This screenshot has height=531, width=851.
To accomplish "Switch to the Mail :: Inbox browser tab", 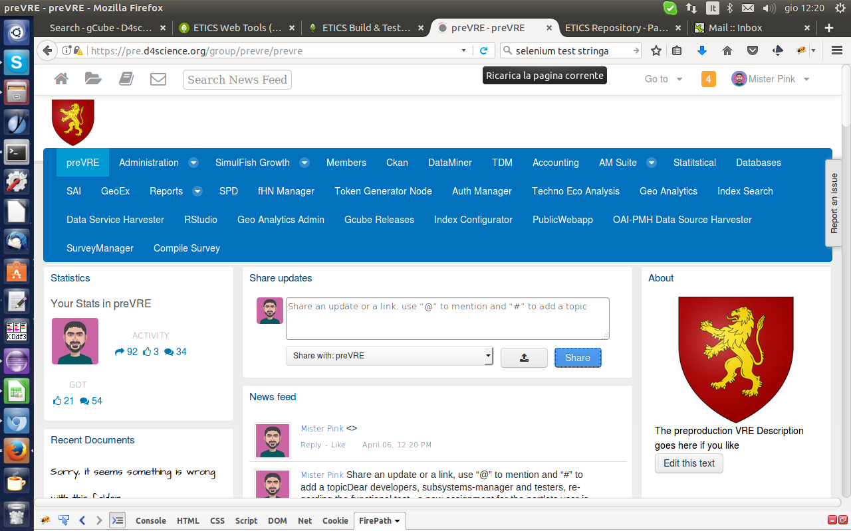I will (753, 28).
